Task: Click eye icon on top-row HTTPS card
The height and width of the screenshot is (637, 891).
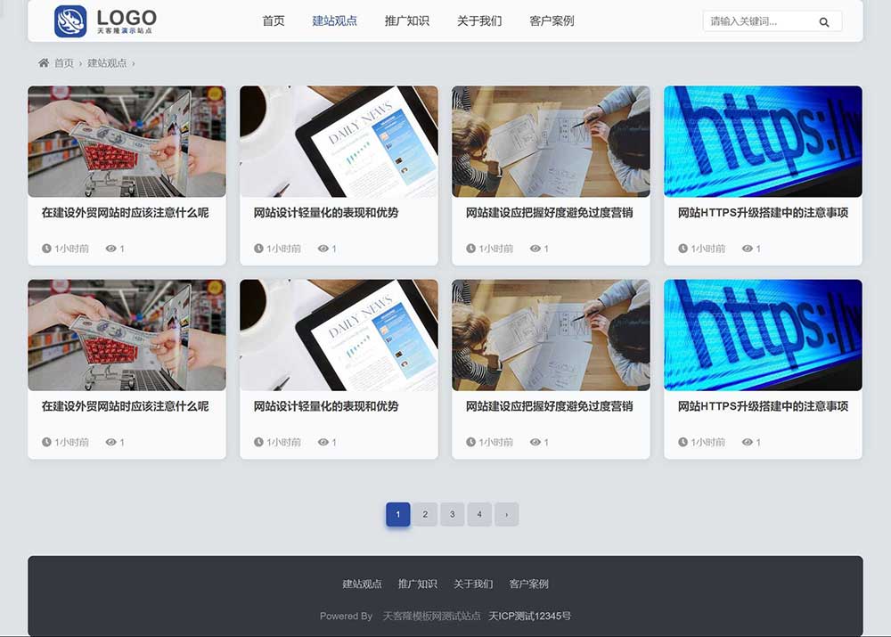Action: [748, 249]
